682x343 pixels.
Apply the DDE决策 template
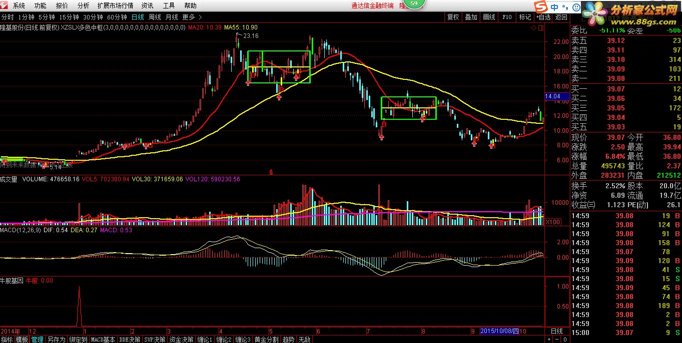coord(130,340)
